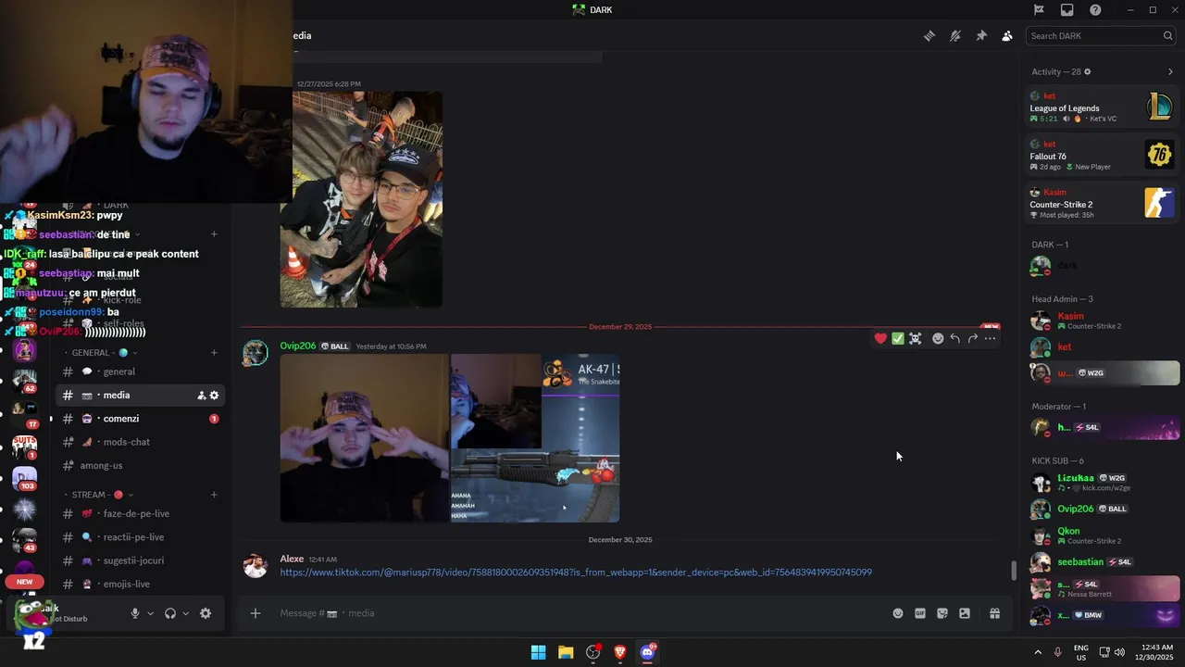Viewport: 1185px width, 667px height.
Task: Open emoji picker in message bar
Action: (898, 613)
